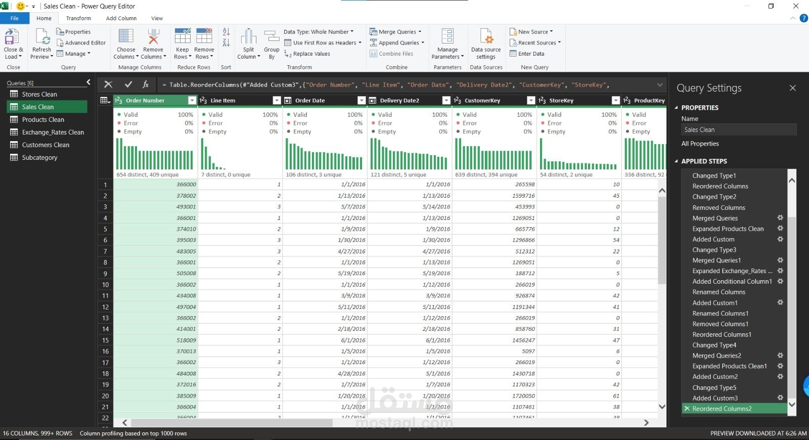Expand the formula bar with the chevron

coord(660,85)
